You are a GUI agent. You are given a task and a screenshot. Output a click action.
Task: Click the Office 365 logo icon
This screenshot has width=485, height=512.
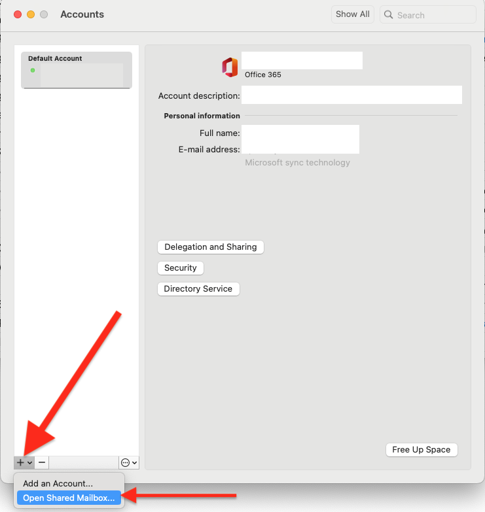[230, 67]
